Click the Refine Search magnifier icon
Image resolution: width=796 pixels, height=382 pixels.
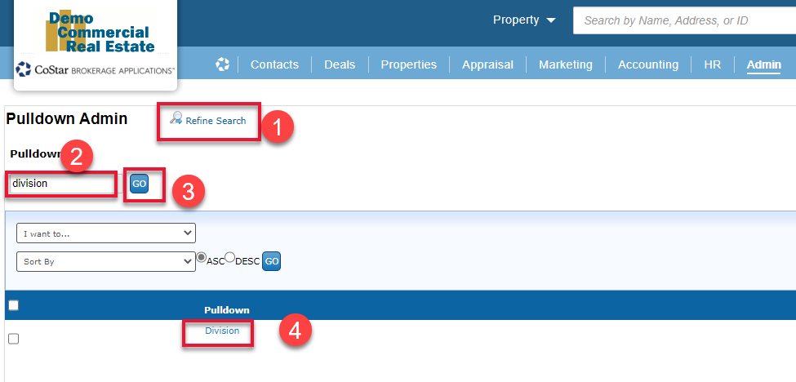pyautogui.click(x=176, y=118)
